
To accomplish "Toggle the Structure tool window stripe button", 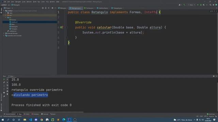I will 1,97.
